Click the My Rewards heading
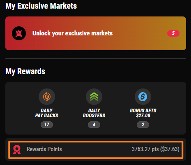This screenshot has width=191, height=165. click(25, 72)
